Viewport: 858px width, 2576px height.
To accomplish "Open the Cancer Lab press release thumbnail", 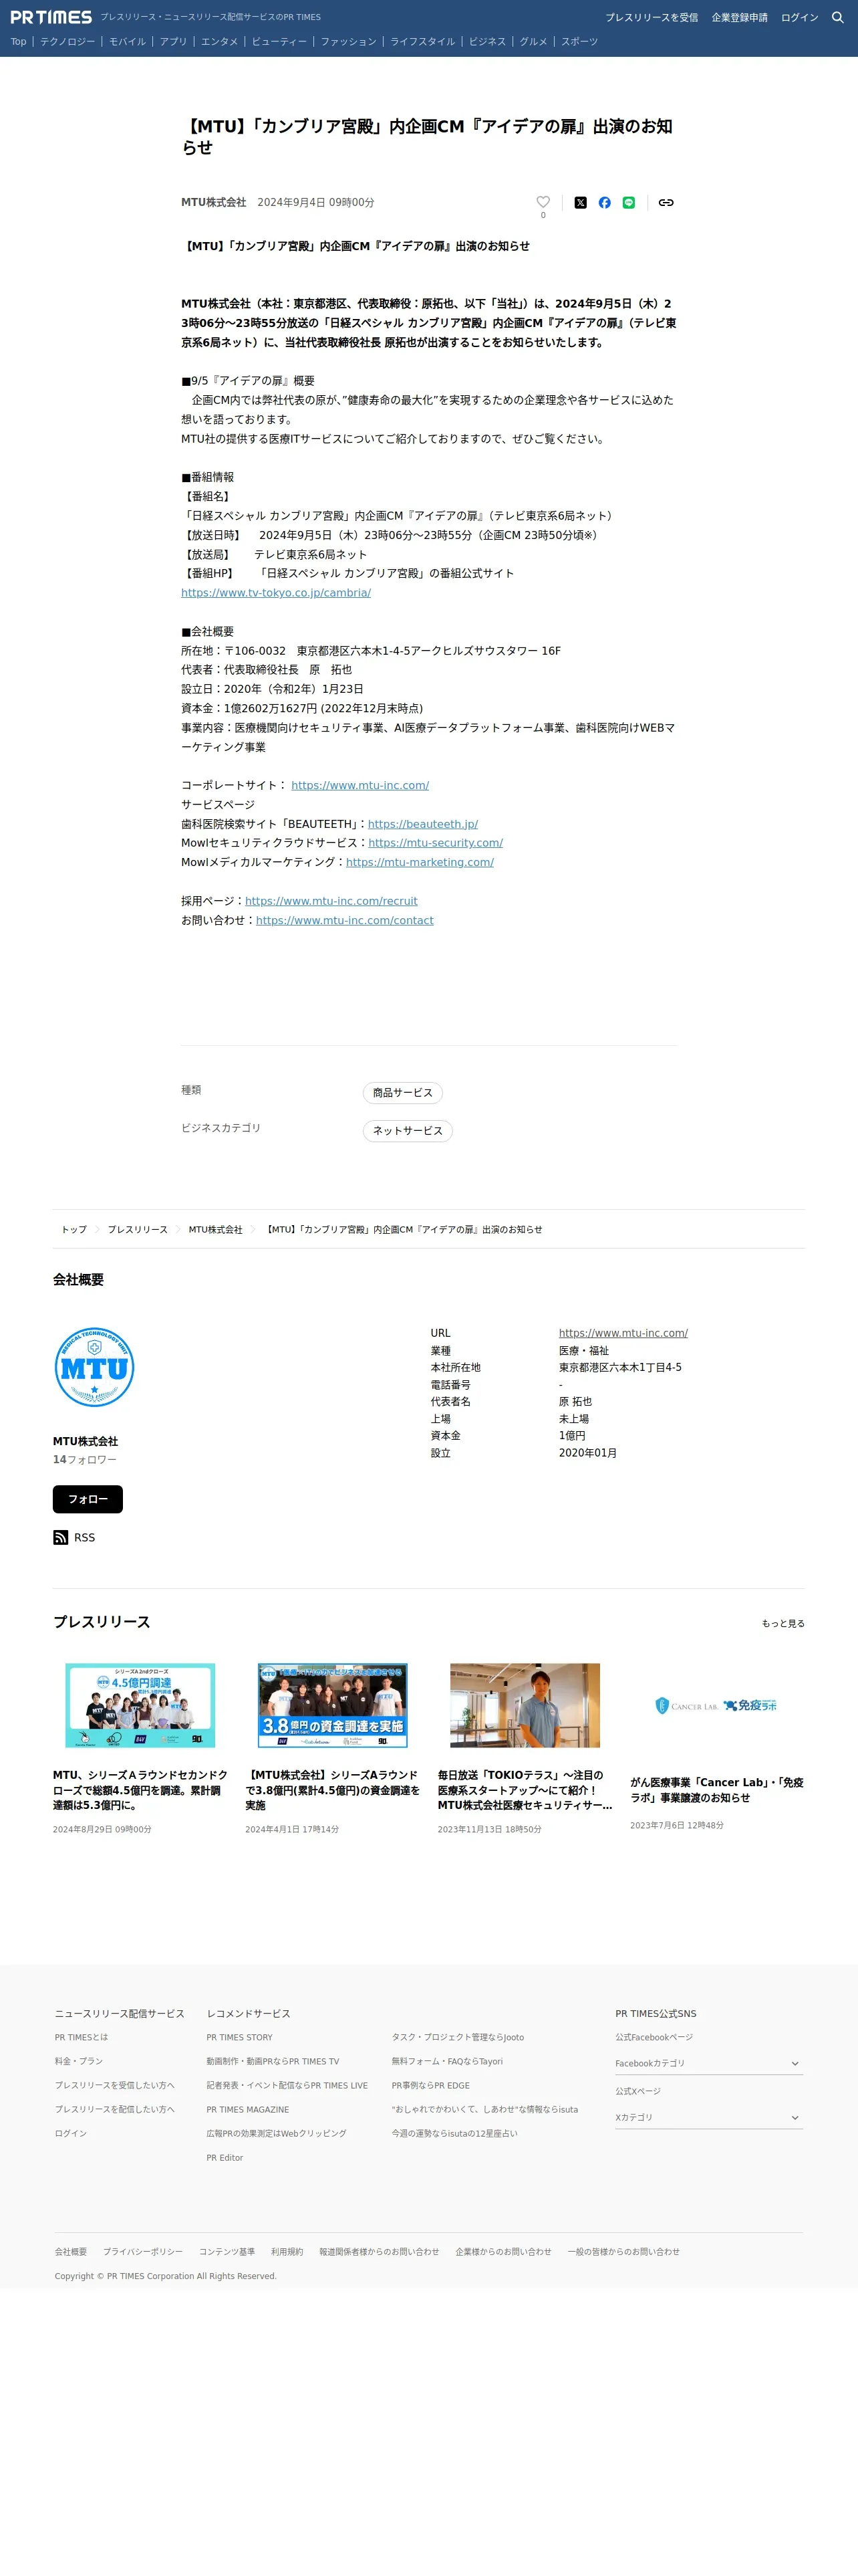I will [717, 1706].
